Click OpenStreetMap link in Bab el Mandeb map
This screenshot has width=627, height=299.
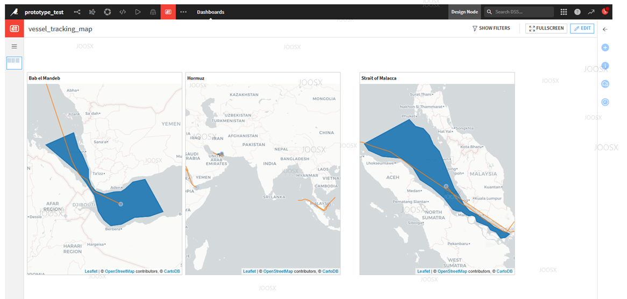pyautogui.click(x=120, y=272)
